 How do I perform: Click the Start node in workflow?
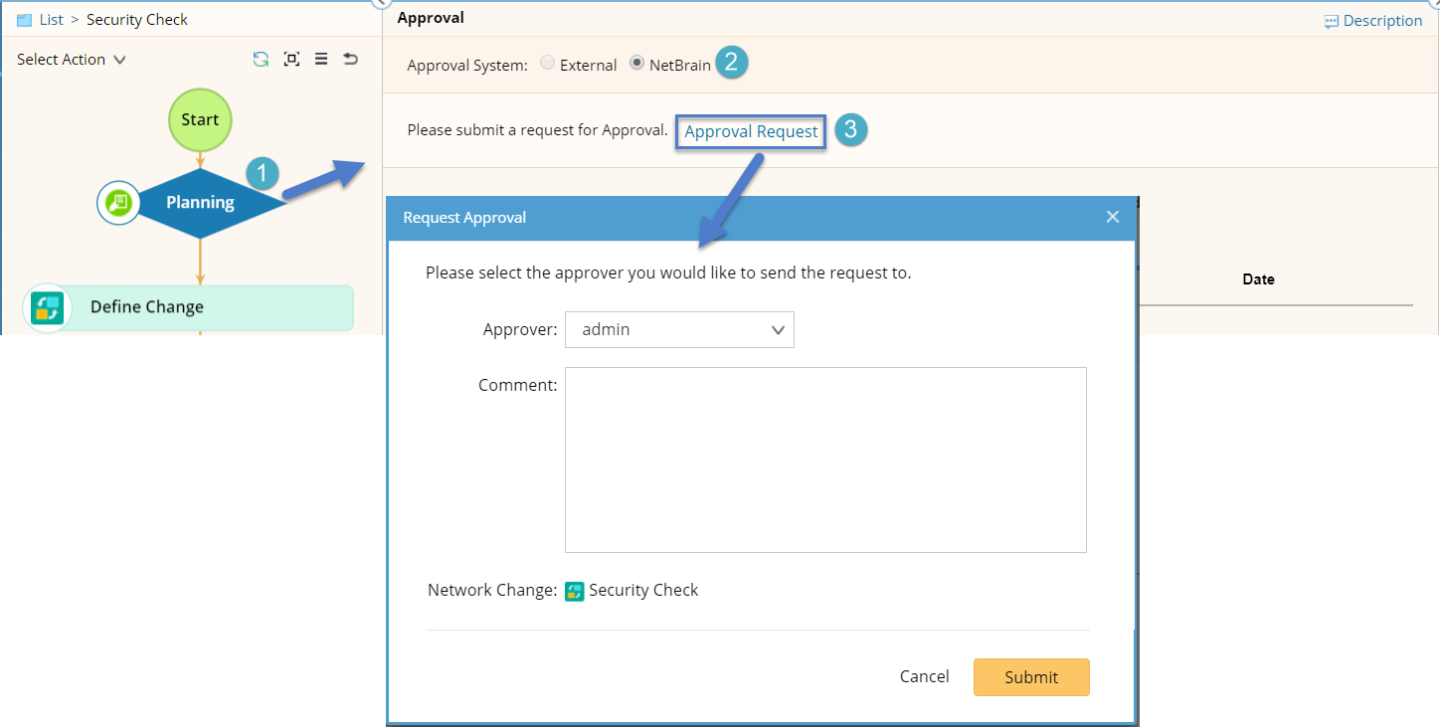tap(200, 119)
